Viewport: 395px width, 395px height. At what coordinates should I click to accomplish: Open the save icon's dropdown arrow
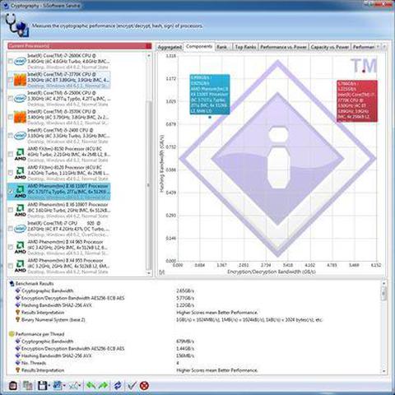click(x=49, y=386)
